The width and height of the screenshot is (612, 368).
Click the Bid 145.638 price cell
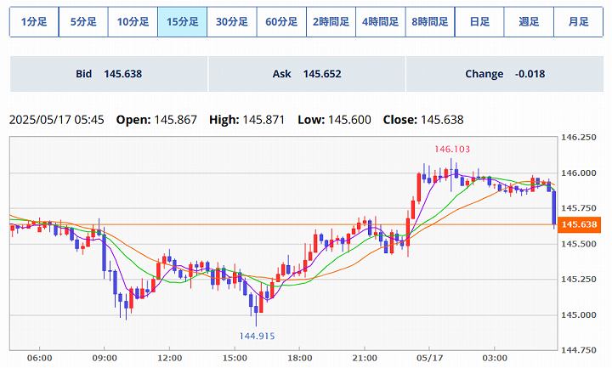(109, 74)
